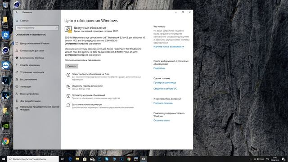Screen dimensions: 288x162
Task: Click the Приостановить обновления pause icon
Action: coord(68,75)
